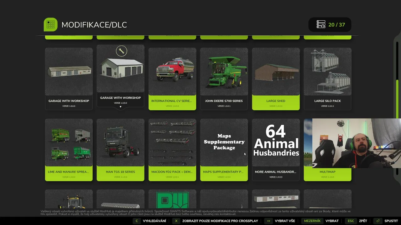Click the John Deere combine image

[x=224, y=72]
